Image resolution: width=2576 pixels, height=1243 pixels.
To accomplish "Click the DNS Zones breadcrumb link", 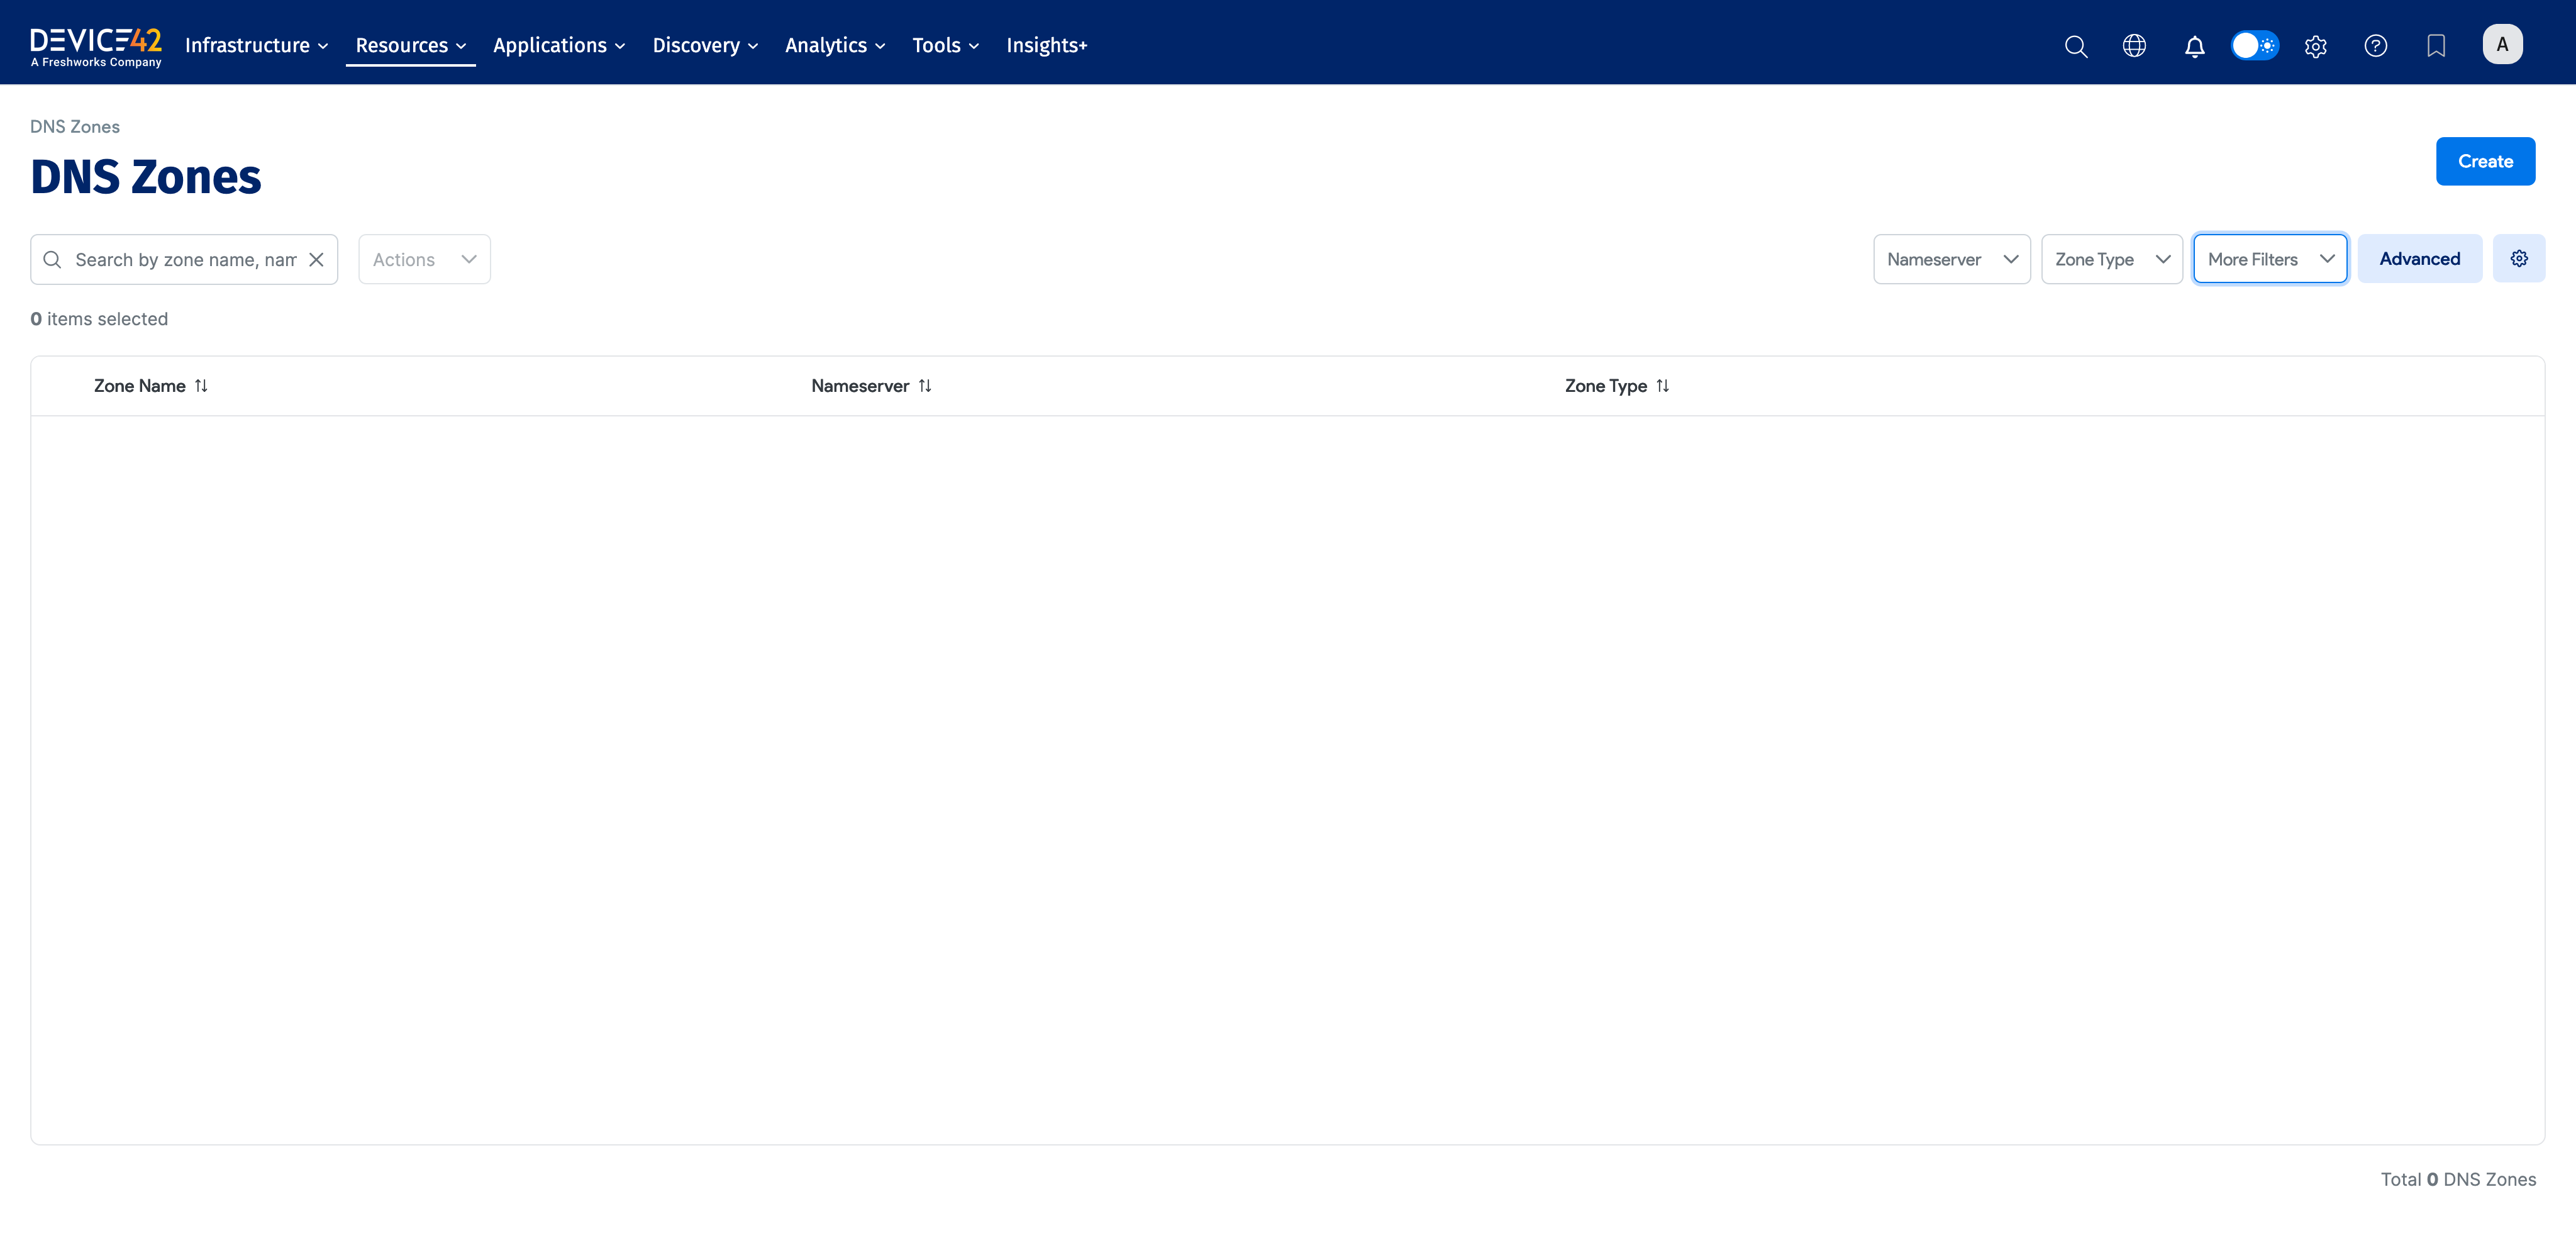I will [x=75, y=127].
